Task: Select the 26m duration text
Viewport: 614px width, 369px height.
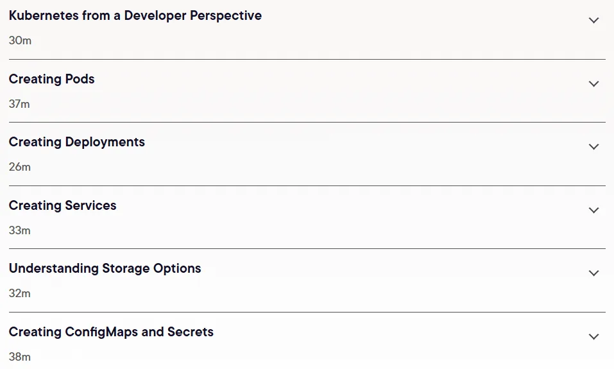Action: coord(20,167)
